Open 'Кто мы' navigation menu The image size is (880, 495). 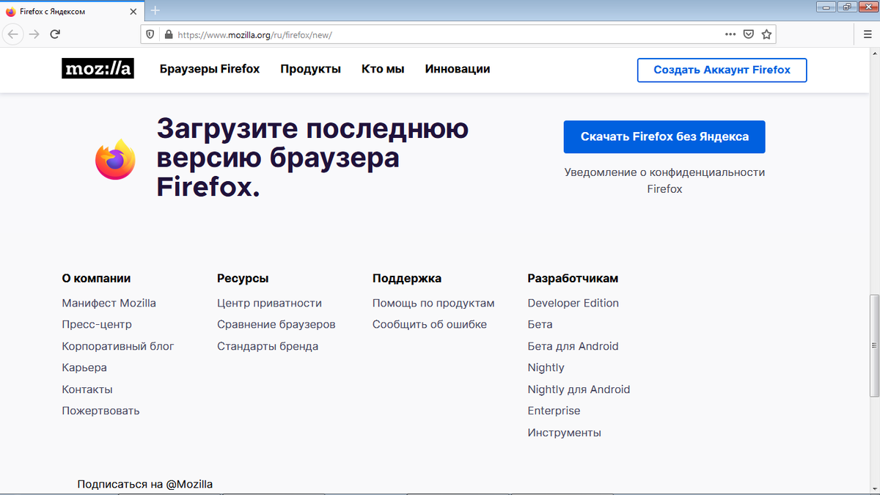point(383,69)
